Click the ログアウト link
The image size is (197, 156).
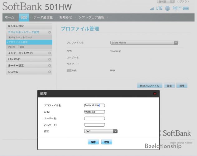click(x=183, y=2)
